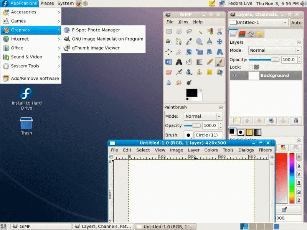Viewport: 307px width, 230px height.
Task: Select the Ellipse Select tool
Action: 179,31
